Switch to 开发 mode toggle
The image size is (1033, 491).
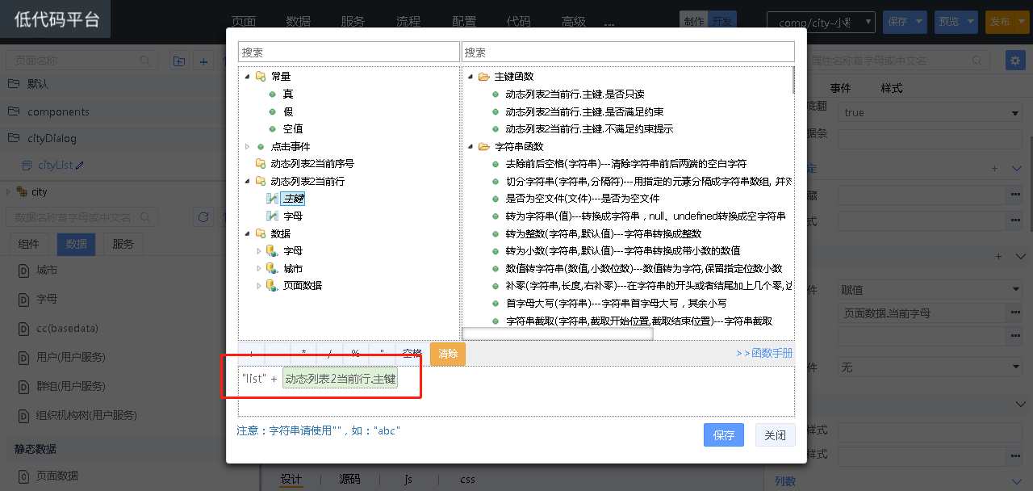click(x=721, y=22)
